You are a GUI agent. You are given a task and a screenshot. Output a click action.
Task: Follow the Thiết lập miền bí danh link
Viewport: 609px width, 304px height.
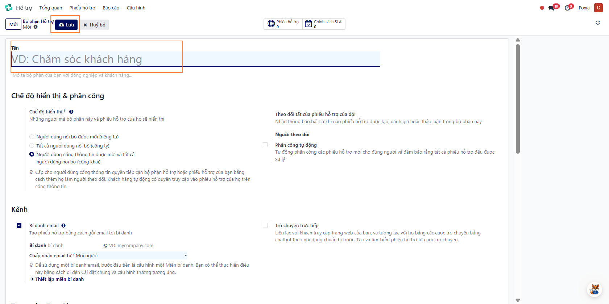pos(59,279)
